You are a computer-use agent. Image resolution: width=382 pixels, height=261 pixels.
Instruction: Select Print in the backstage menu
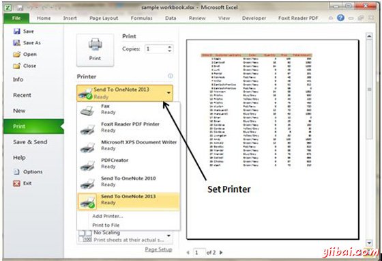point(33,126)
